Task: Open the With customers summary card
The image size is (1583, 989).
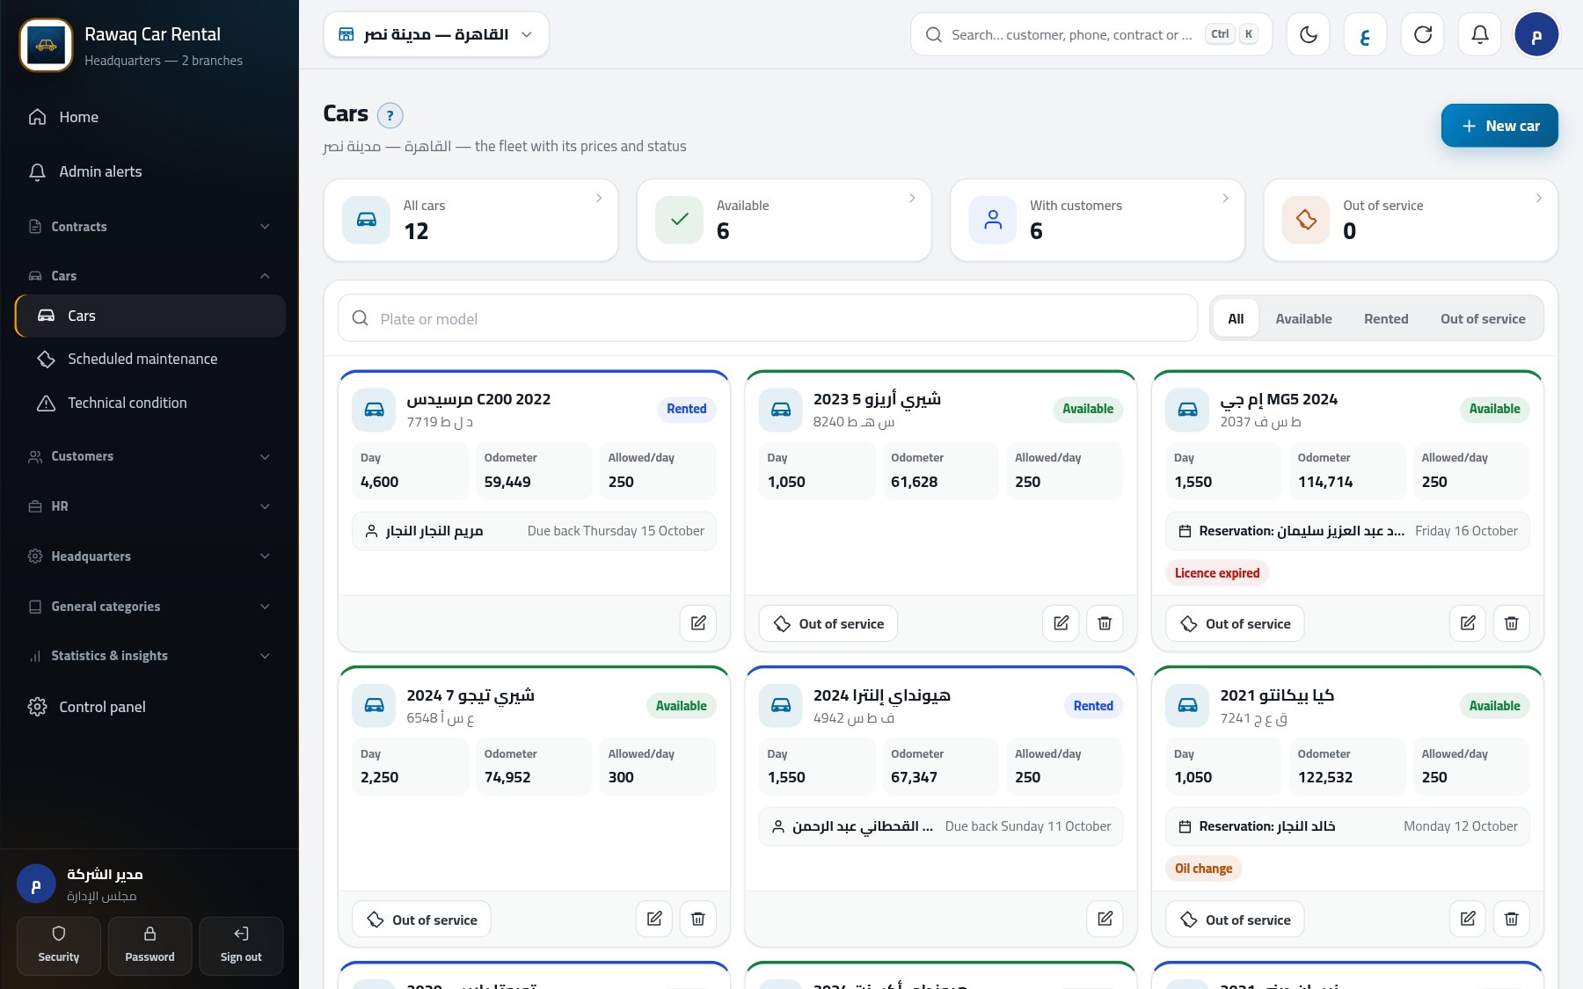Action: (1098, 220)
